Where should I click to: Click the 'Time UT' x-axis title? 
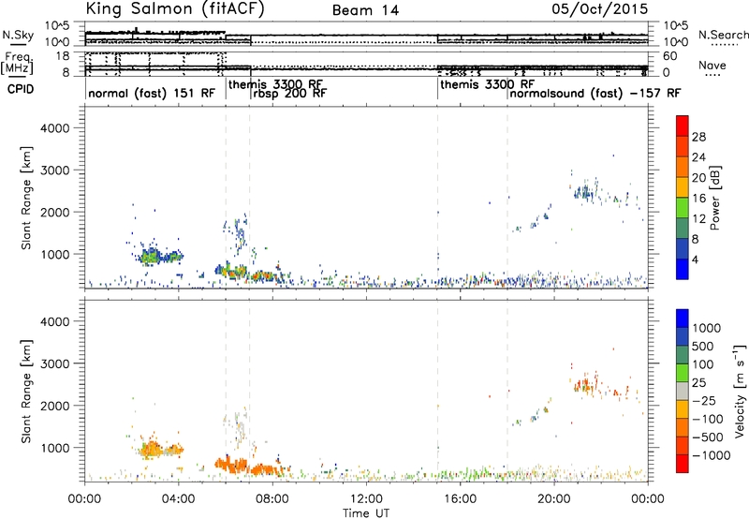pos(366,513)
